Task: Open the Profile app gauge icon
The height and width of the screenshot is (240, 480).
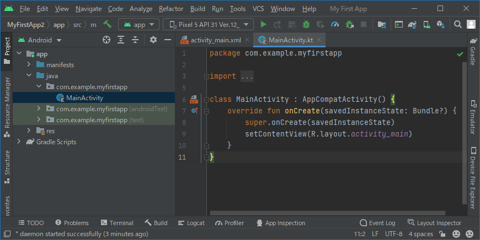Action: (x=335, y=24)
